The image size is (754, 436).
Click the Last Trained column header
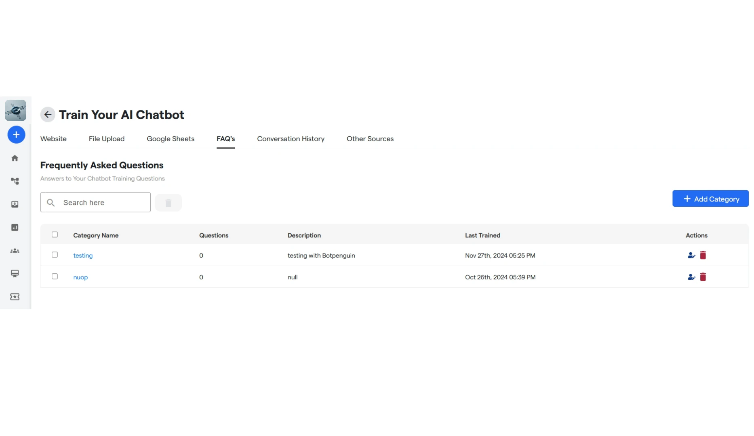(482, 235)
